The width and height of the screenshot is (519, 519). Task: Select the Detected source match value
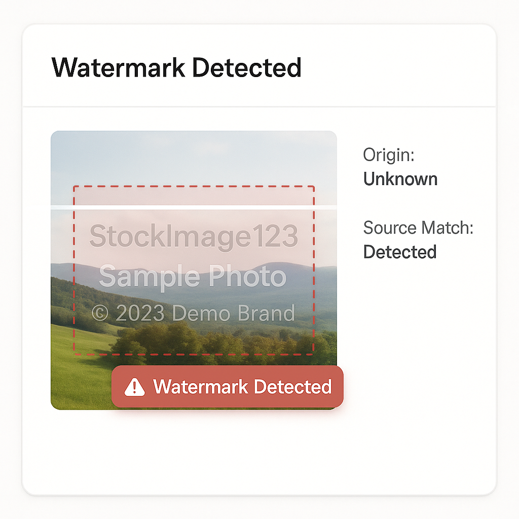pyautogui.click(x=400, y=252)
